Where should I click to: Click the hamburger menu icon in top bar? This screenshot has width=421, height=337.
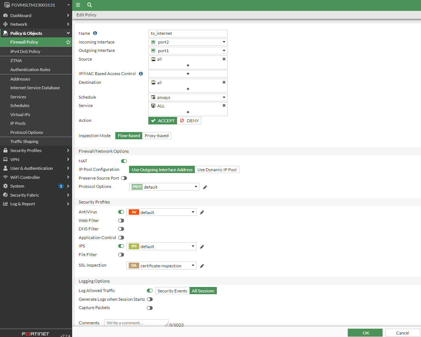(x=78, y=5)
